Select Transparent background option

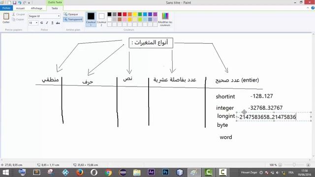point(73,19)
